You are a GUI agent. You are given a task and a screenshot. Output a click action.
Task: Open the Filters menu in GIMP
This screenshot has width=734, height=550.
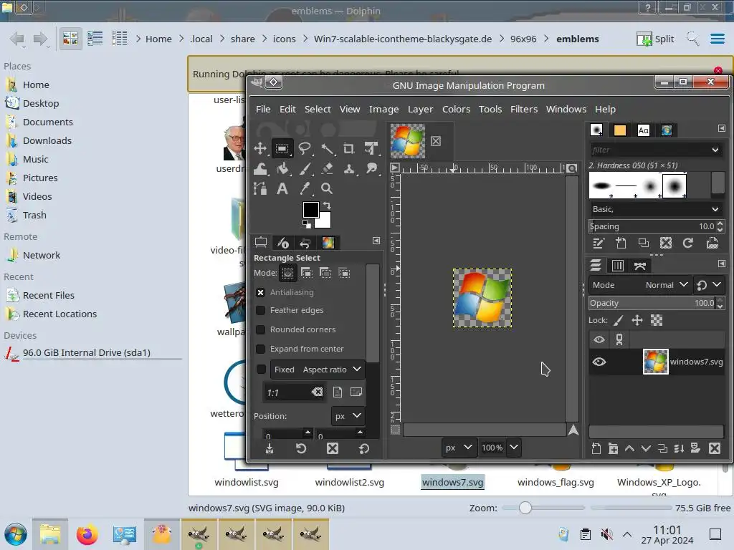coord(524,109)
